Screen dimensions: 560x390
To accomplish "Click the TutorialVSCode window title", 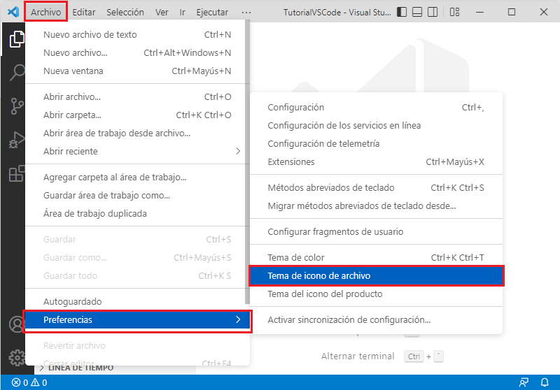I will (337, 13).
